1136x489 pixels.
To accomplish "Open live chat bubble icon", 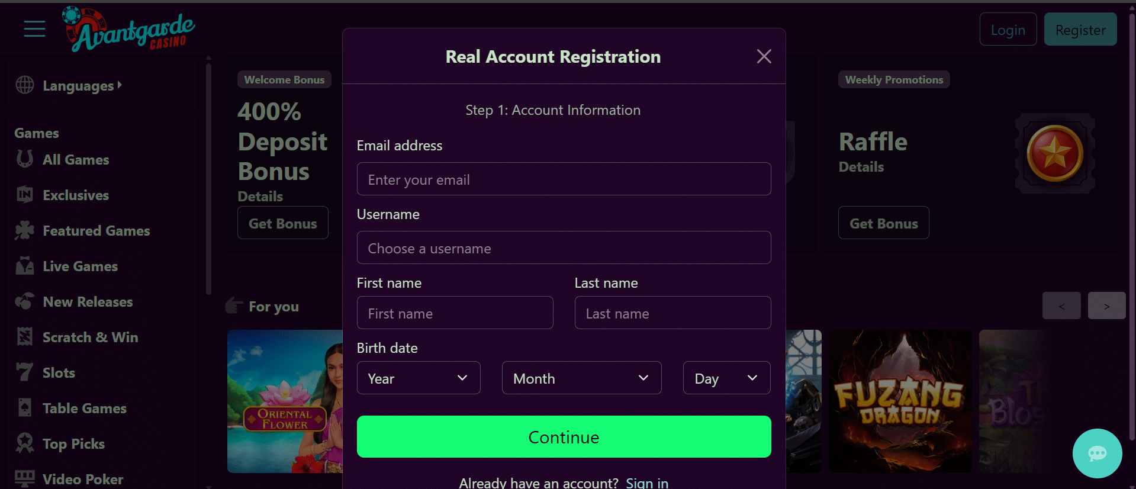I will point(1097,453).
